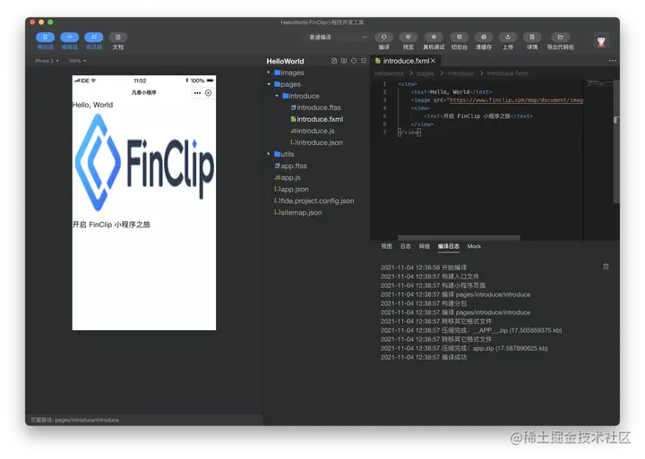The height and width of the screenshot is (459, 645).
Task: Close the introduce.fxml editor tab
Action: pyautogui.click(x=433, y=61)
